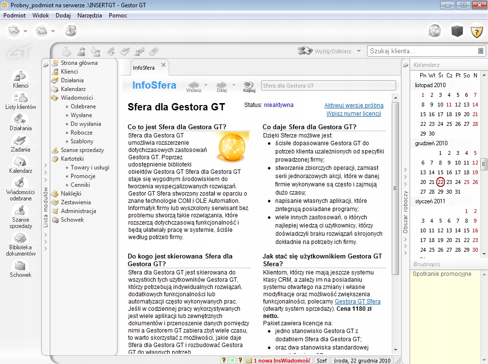The height and width of the screenshot is (364, 488).
Task: Click the Wstecz back arrow
Action: 194,86
